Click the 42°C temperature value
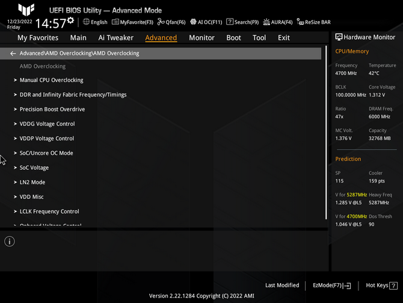The height and width of the screenshot is (303, 403). tap(374, 73)
